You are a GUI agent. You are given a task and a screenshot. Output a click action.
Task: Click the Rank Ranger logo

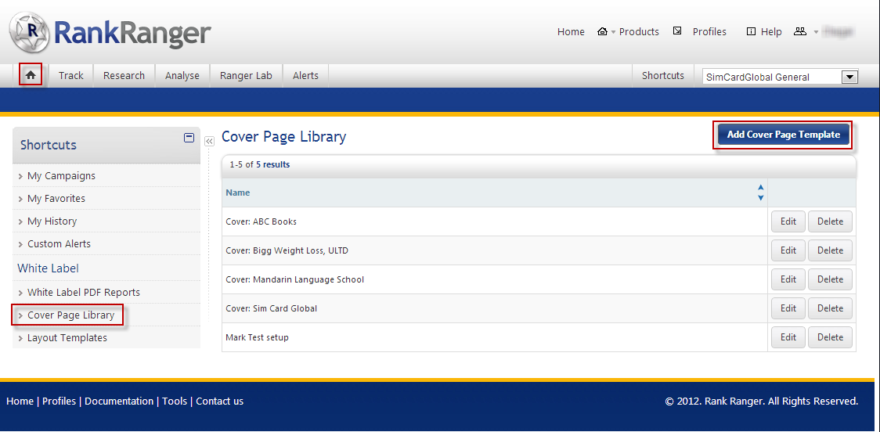(x=110, y=33)
